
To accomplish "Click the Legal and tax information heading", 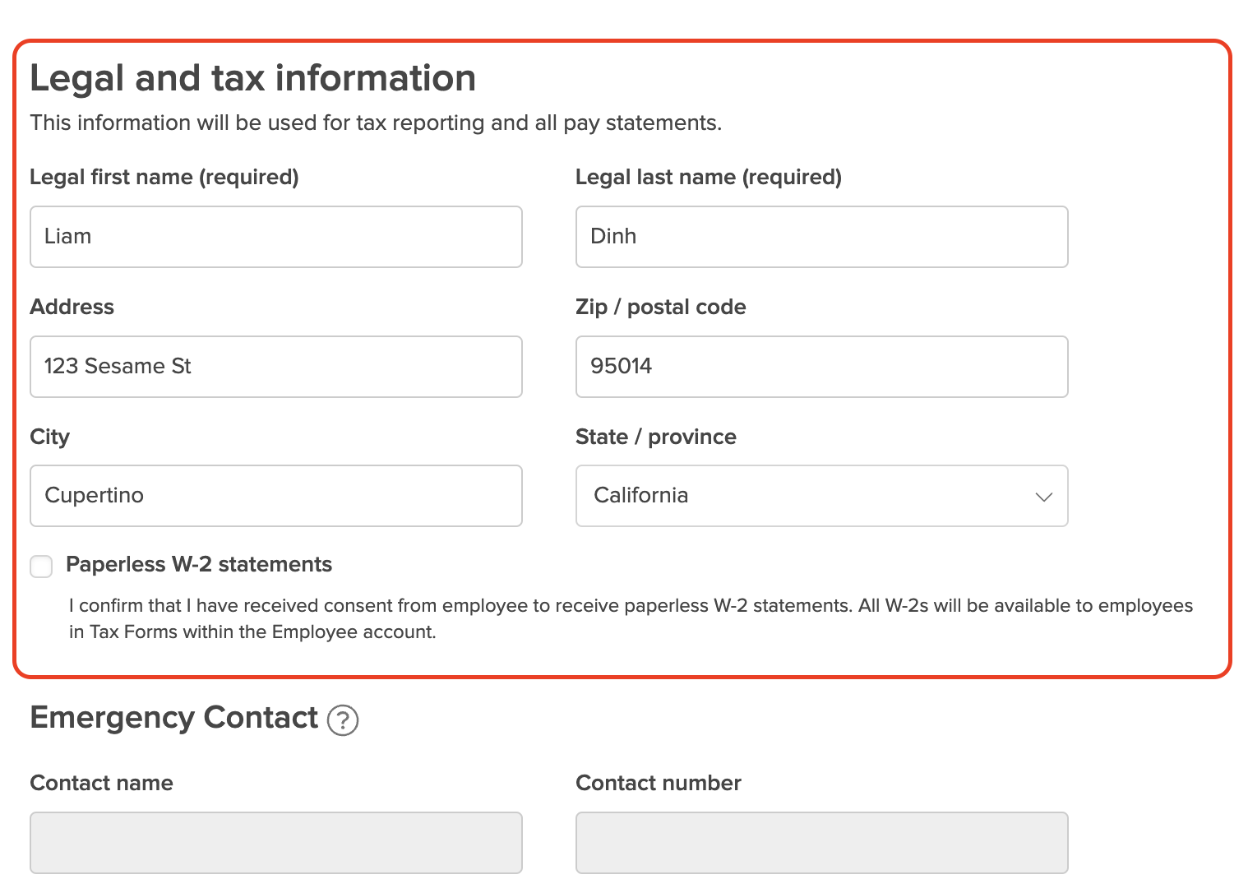I will (253, 79).
